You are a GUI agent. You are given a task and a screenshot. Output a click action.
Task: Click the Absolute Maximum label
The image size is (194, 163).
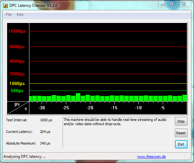pos(21,143)
